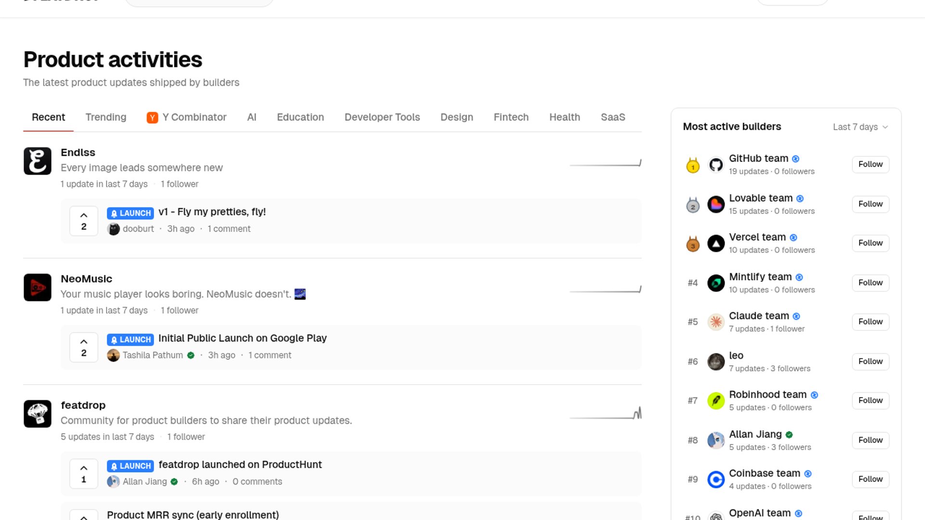Select the Y Combinator tab
Image resolution: width=925 pixels, height=520 pixels.
point(187,117)
